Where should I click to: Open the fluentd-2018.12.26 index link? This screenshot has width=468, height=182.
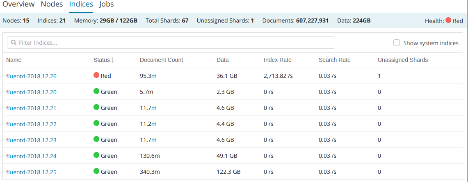(x=31, y=76)
